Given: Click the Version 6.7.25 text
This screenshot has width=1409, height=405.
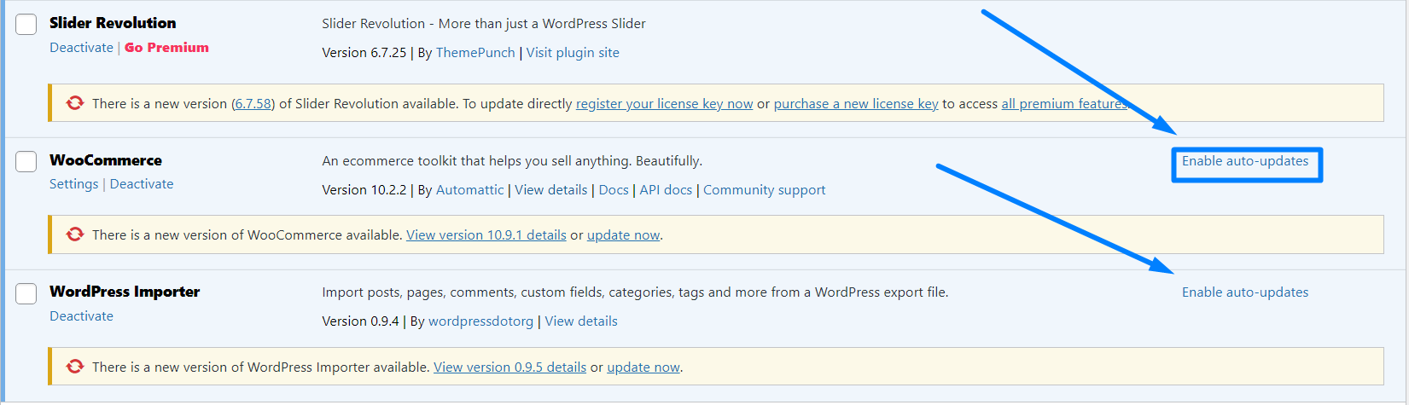Looking at the screenshot, I should pos(364,53).
